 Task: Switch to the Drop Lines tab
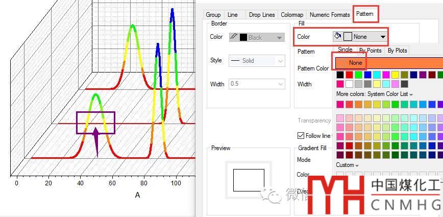pyautogui.click(x=262, y=15)
